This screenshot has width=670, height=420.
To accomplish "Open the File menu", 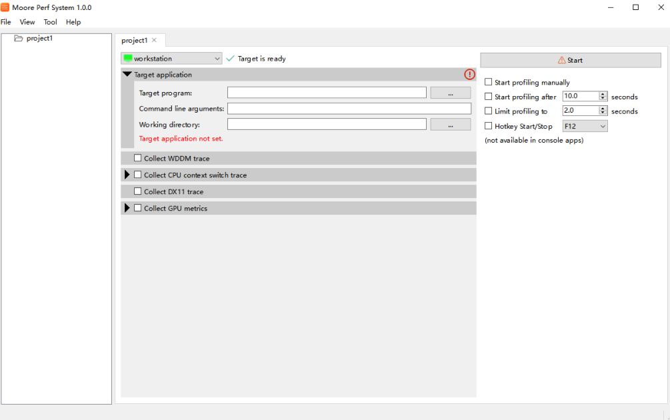I will [6, 22].
